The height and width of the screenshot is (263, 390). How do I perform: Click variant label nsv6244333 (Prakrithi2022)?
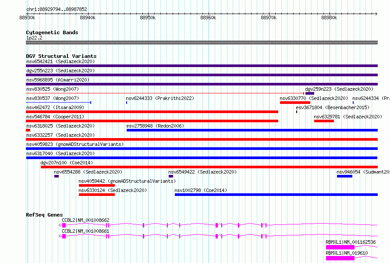160,98
